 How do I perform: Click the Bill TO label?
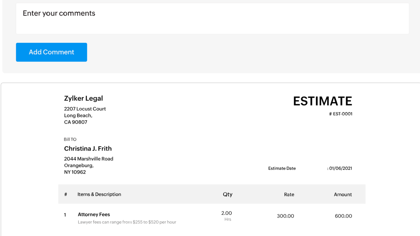(x=70, y=139)
